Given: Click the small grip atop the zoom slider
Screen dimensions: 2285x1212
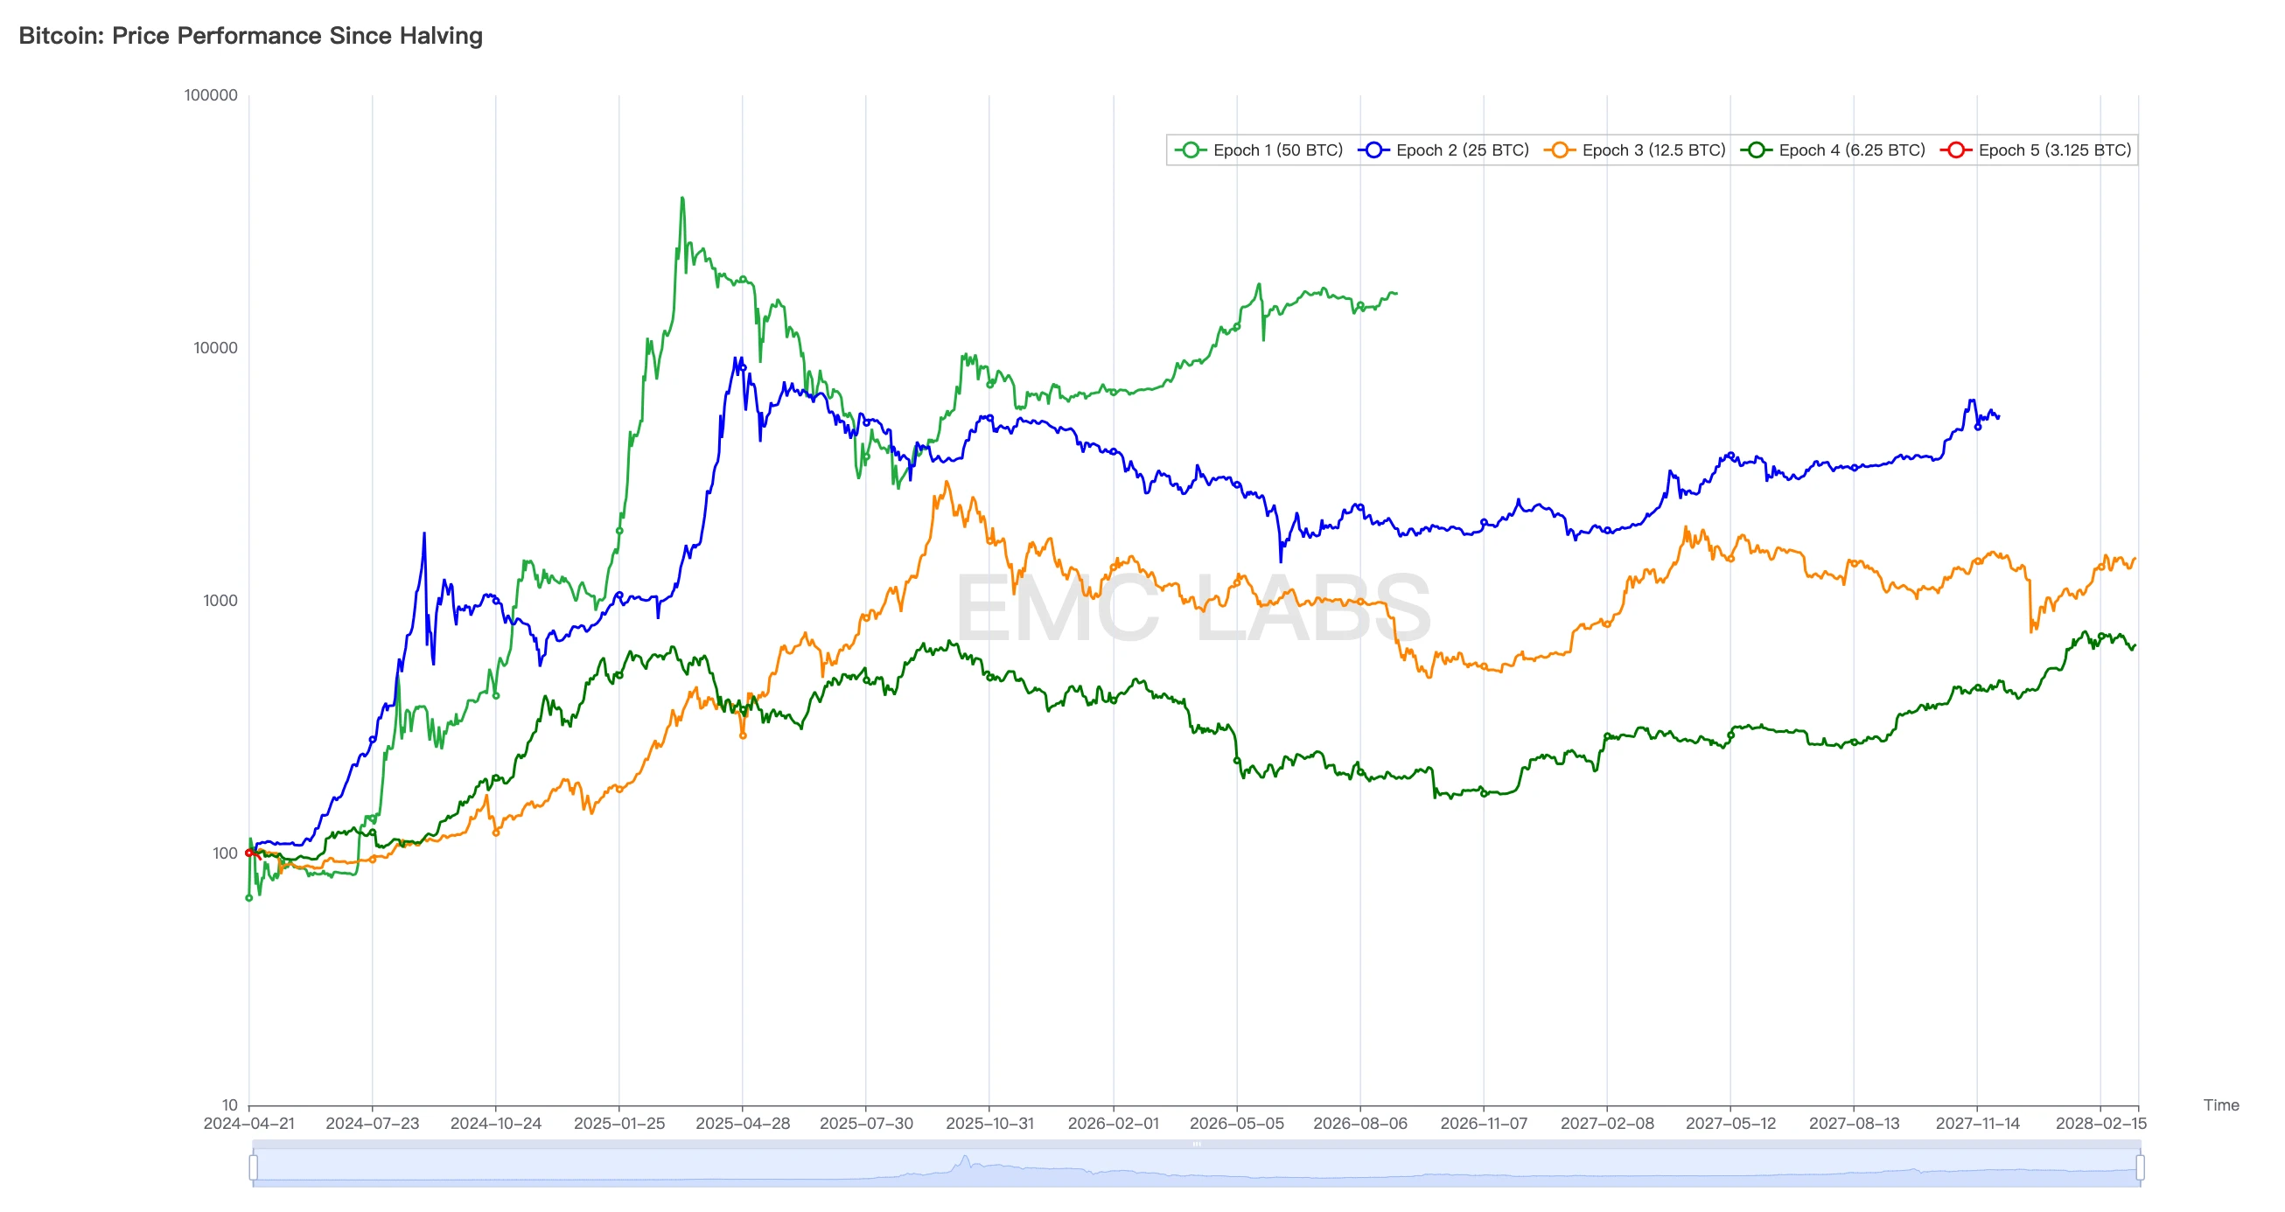Looking at the screenshot, I should (1196, 1144).
